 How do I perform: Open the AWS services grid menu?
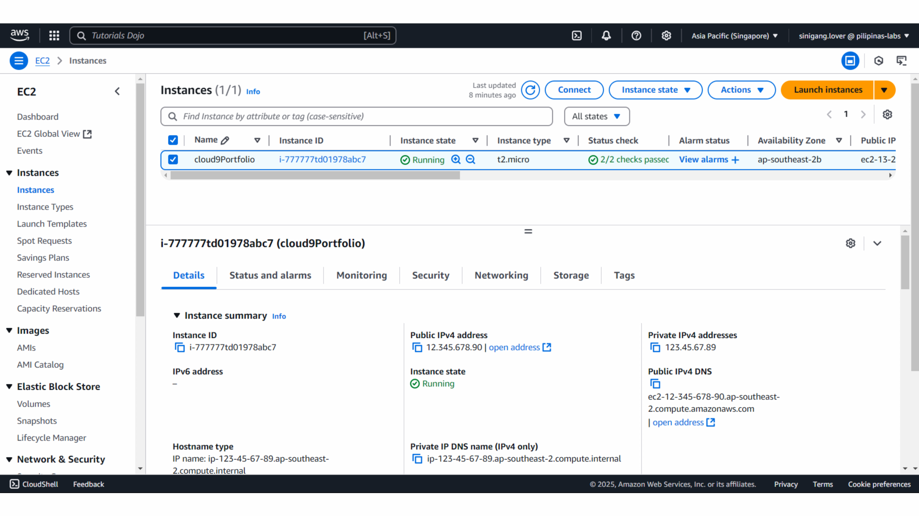click(x=54, y=35)
